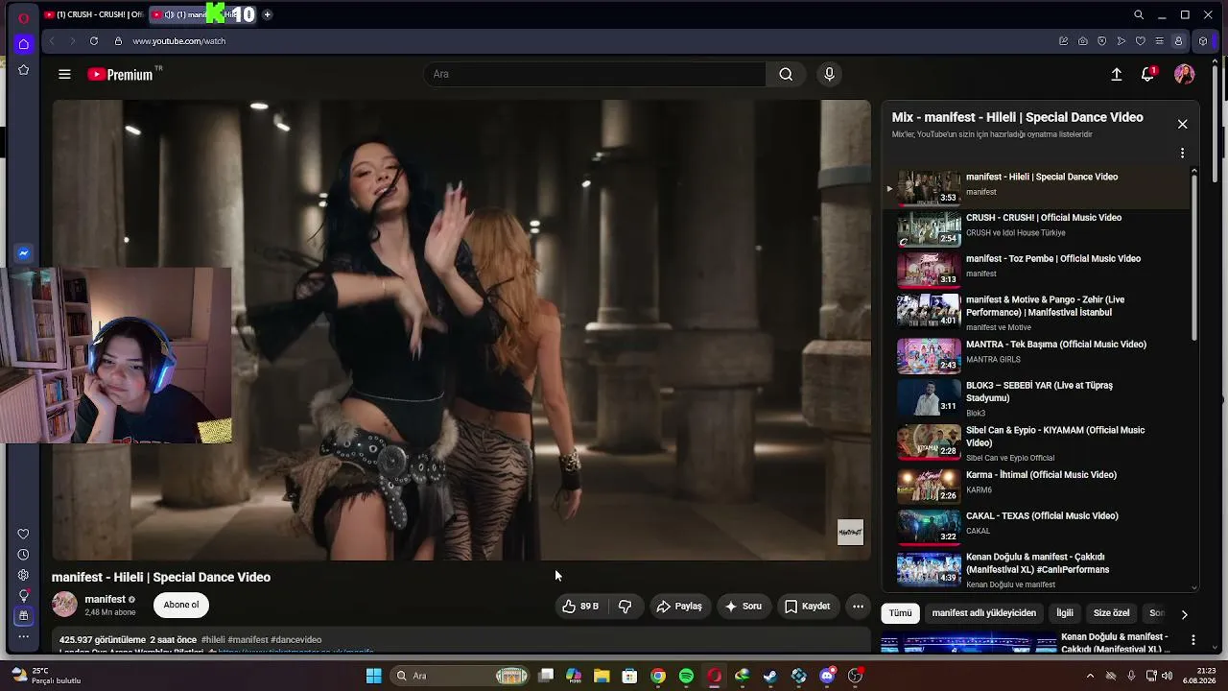Open the upload video icon
The height and width of the screenshot is (691, 1228).
(1117, 74)
